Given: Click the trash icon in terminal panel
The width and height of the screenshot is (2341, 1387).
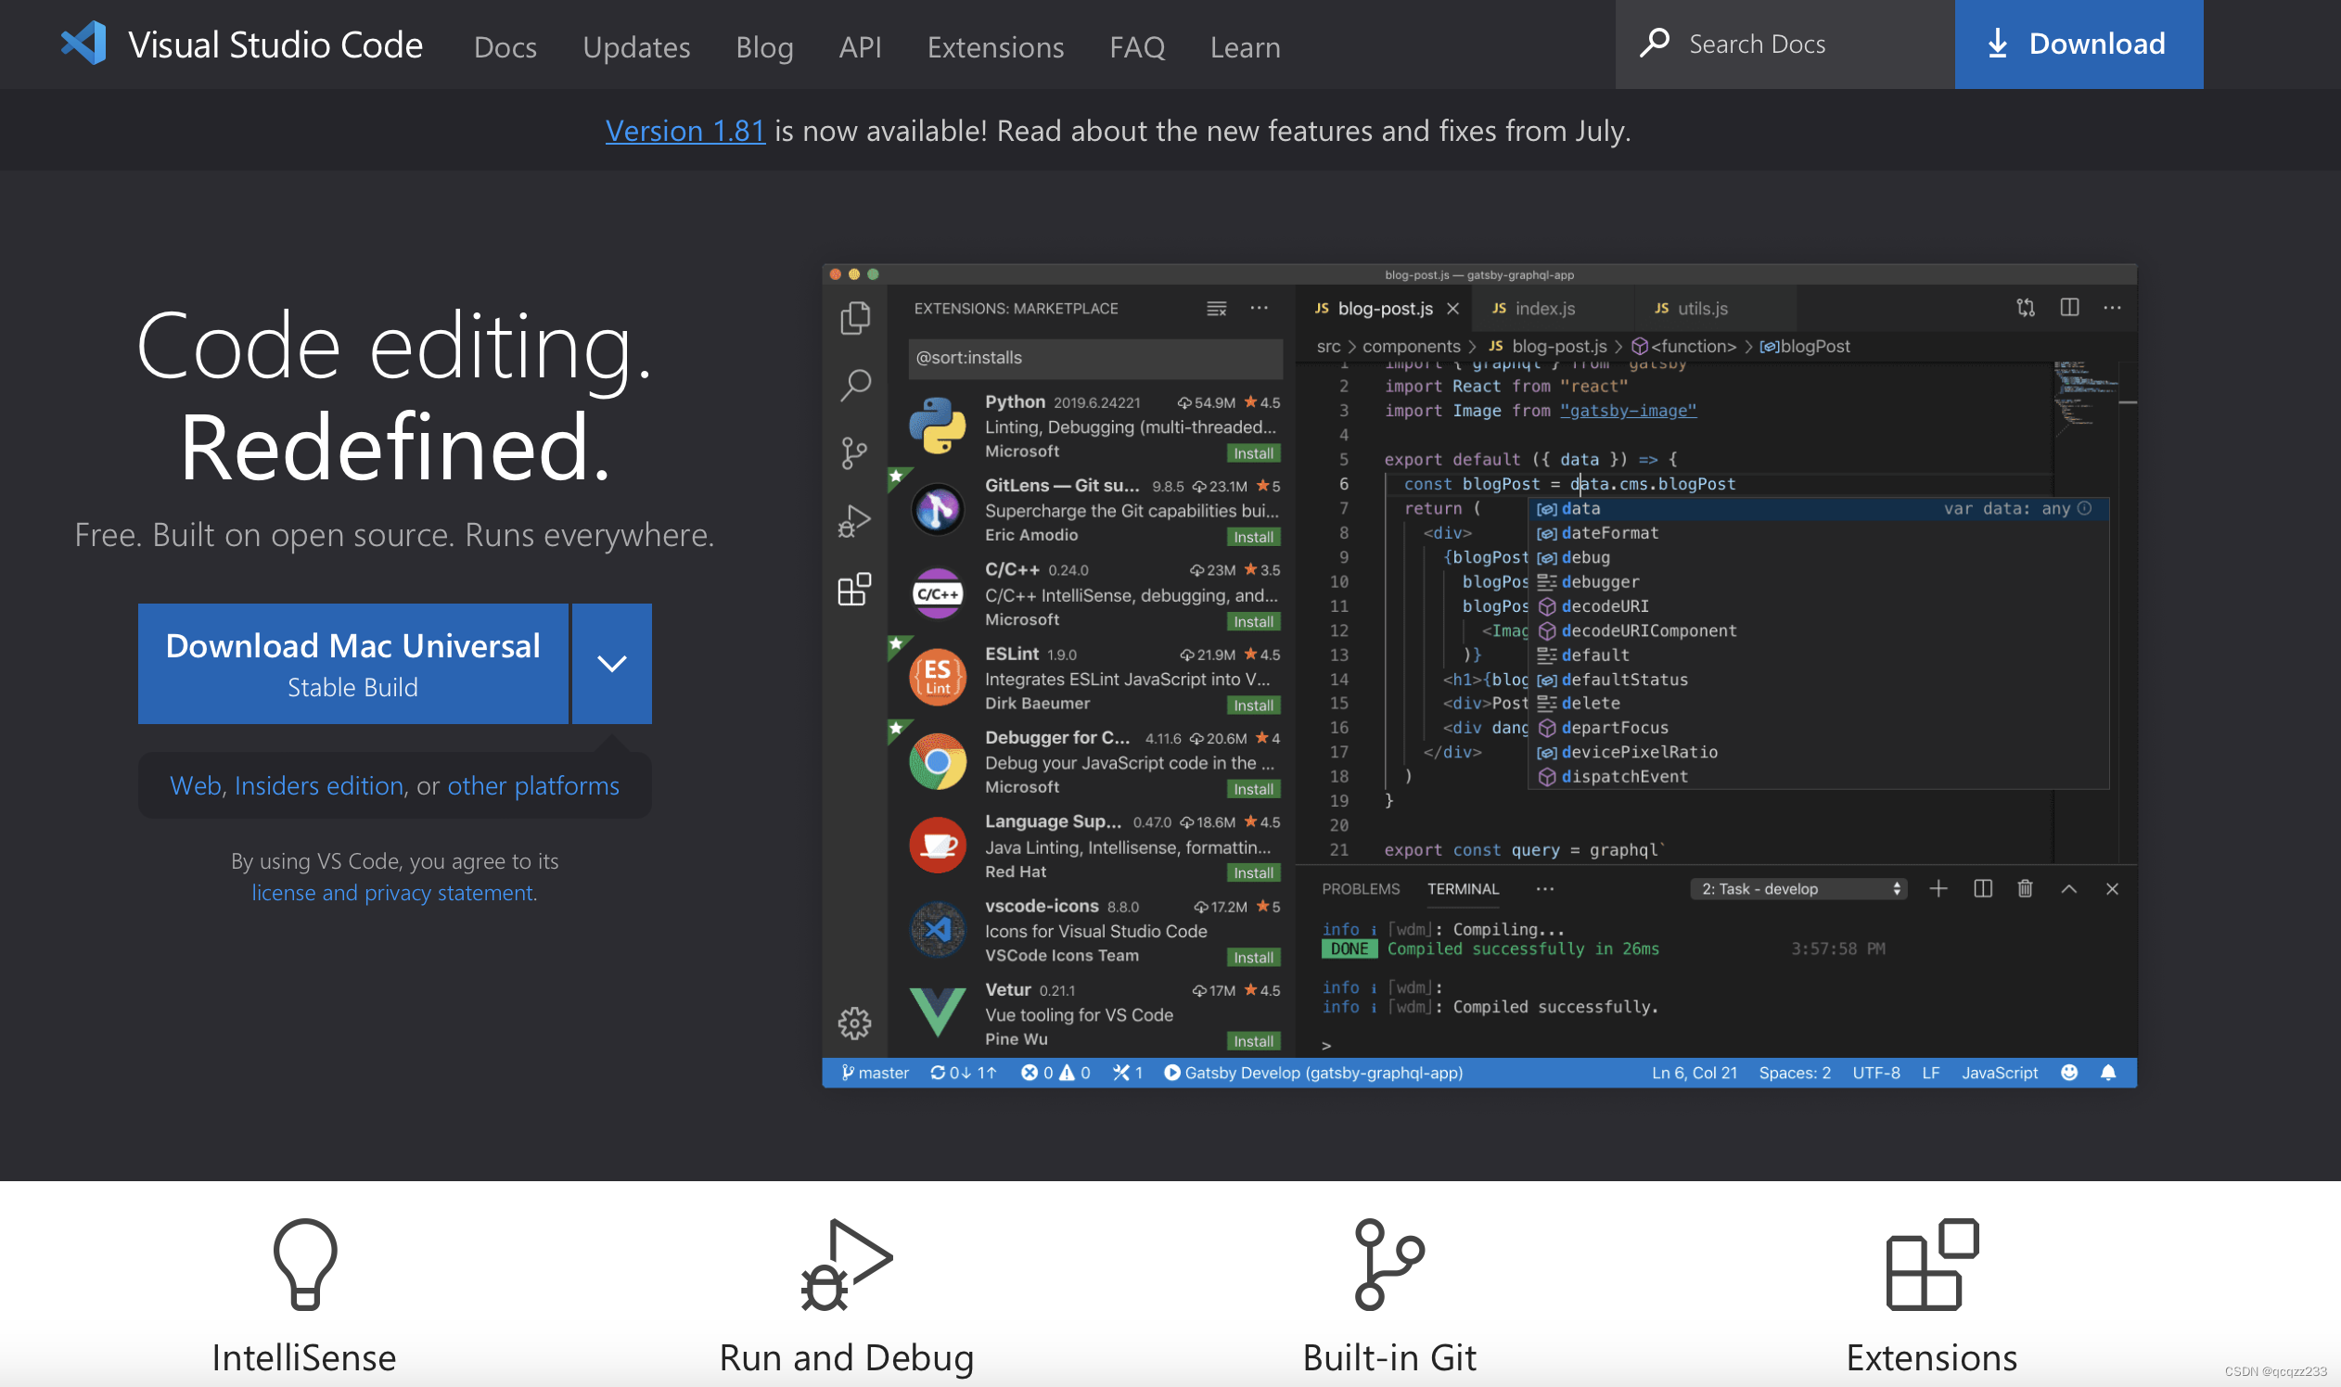Looking at the screenshot, I should (2024, 889).
